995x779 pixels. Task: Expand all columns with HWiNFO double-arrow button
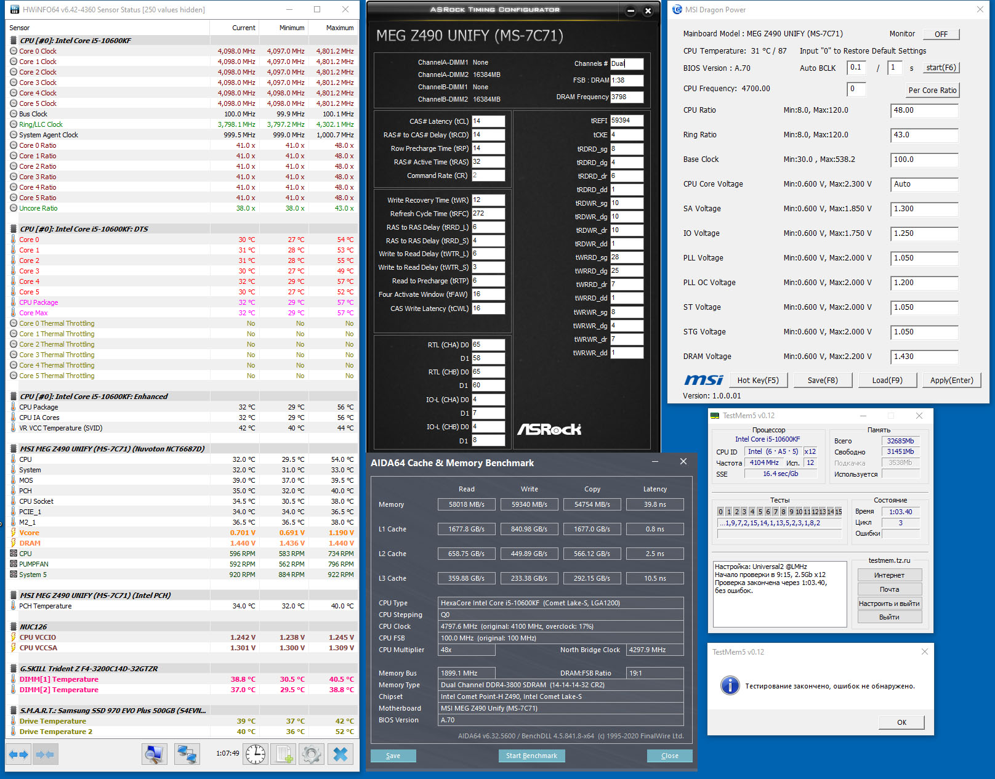click(18, 754)
